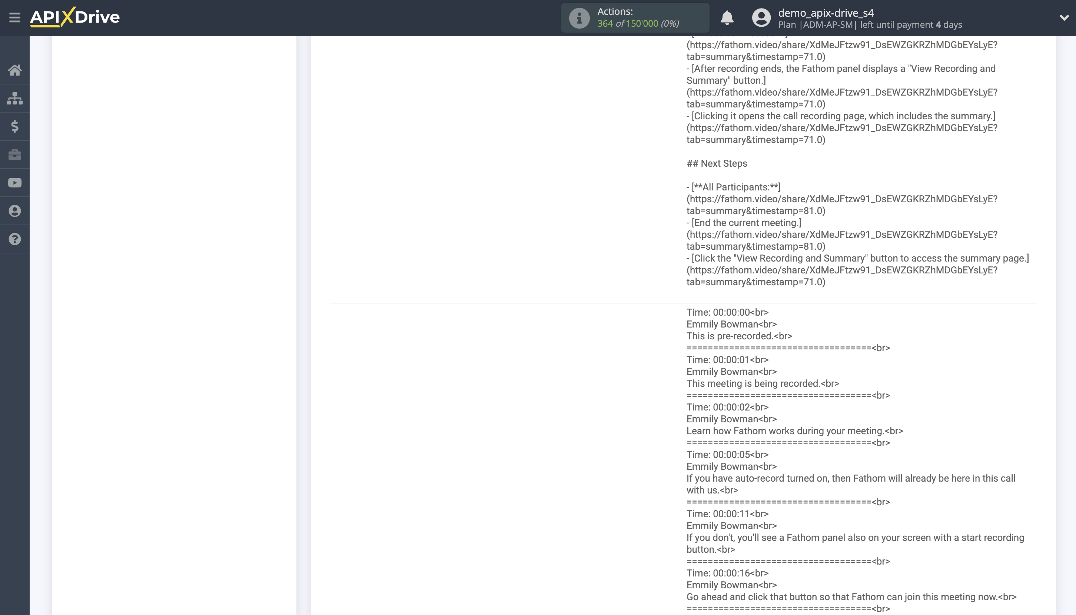
Task: Open the connections hierarchy icon in sidebar
Action: pyautogui.click(x=15, y=98)
